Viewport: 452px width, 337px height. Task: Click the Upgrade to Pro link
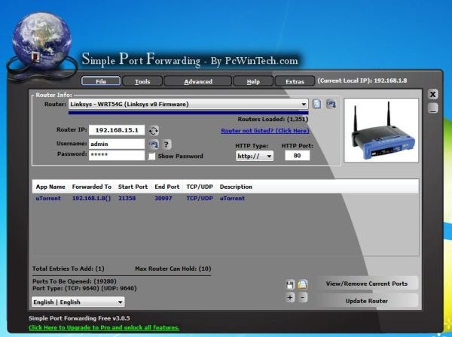[x=104, y=327]
